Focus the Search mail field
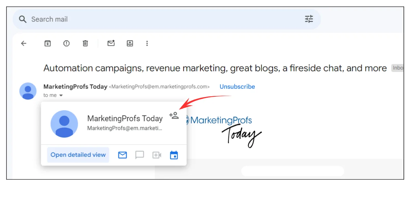 tap(167, 19)
